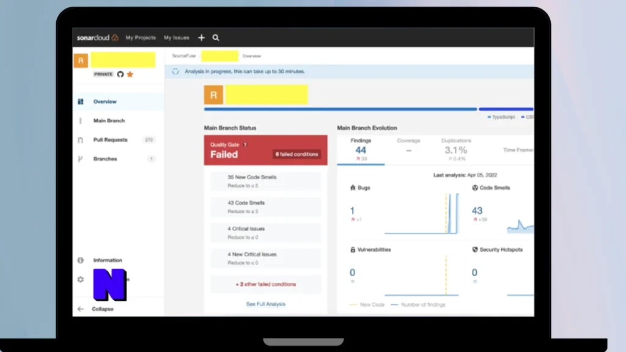Click the Vulnerabilities lock icon

point(353,250)
